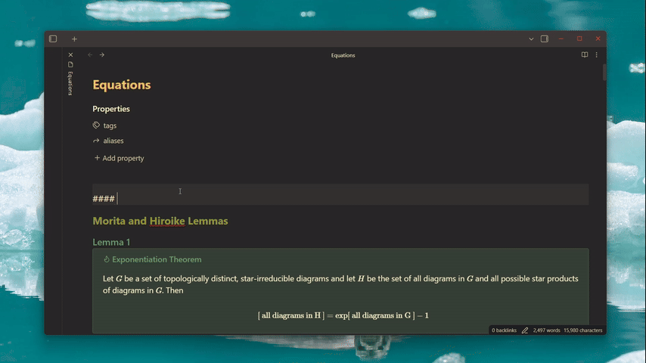The height and width of the screenshot is (363, 646).
Task: Close the stacked Equations tab
Action: pos(70,54)
